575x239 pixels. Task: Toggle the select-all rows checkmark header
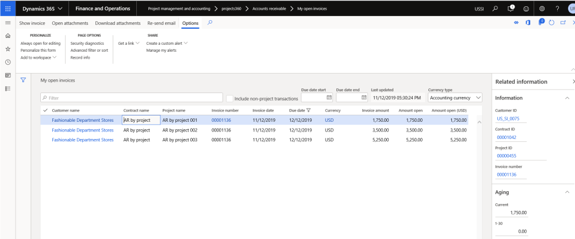(45, 110)
